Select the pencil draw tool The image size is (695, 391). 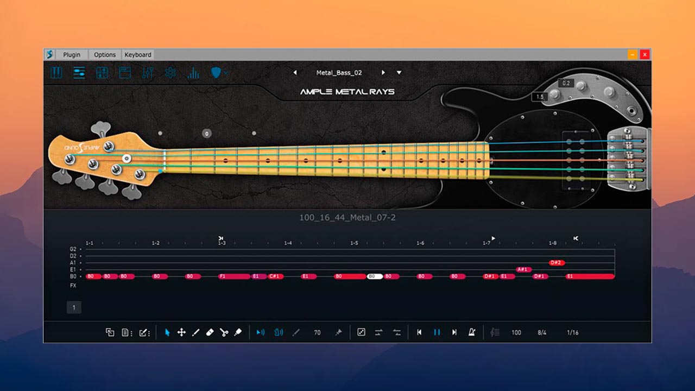(x=196, y=332)
